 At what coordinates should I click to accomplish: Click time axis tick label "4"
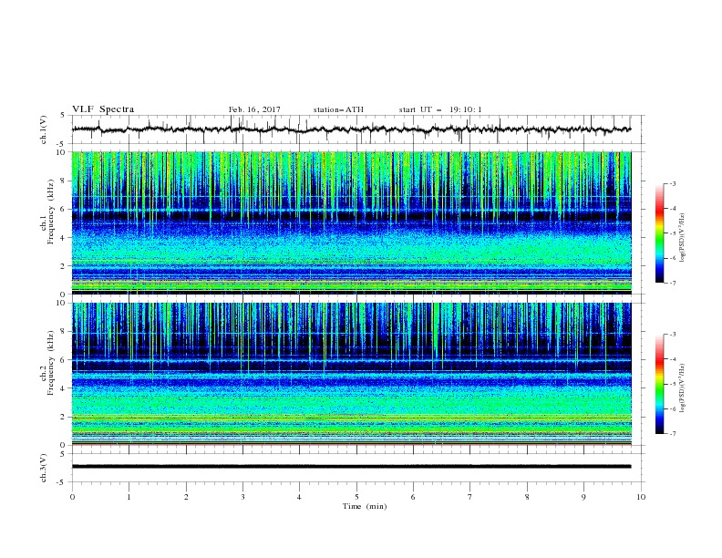(300, 497)
